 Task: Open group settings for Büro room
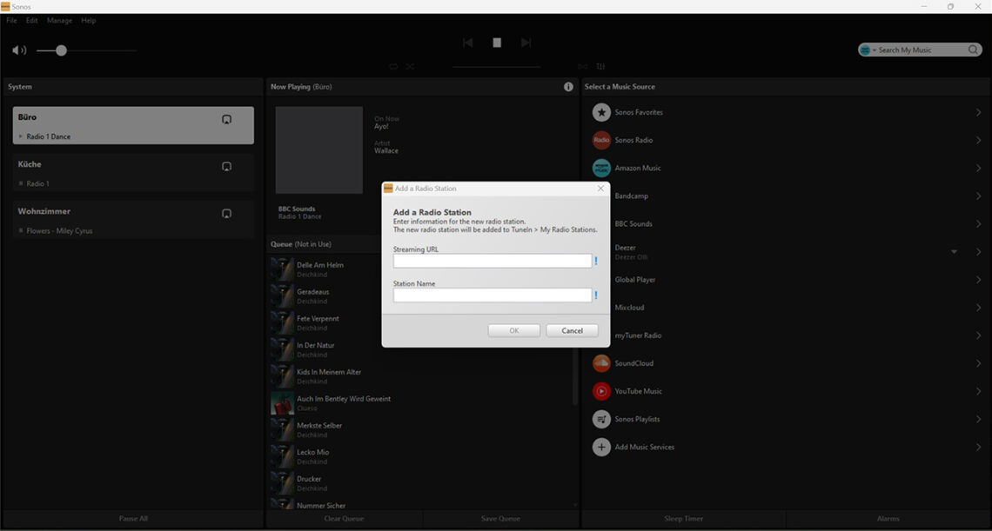coord(226,119)
